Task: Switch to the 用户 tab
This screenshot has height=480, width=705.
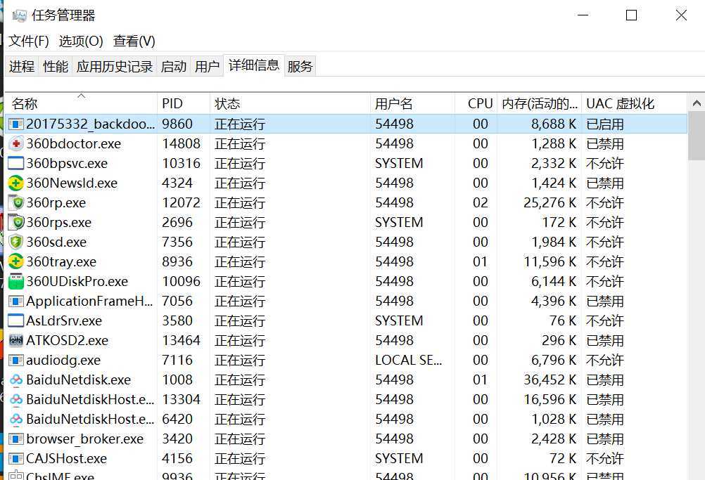Action: click(207, 67)
